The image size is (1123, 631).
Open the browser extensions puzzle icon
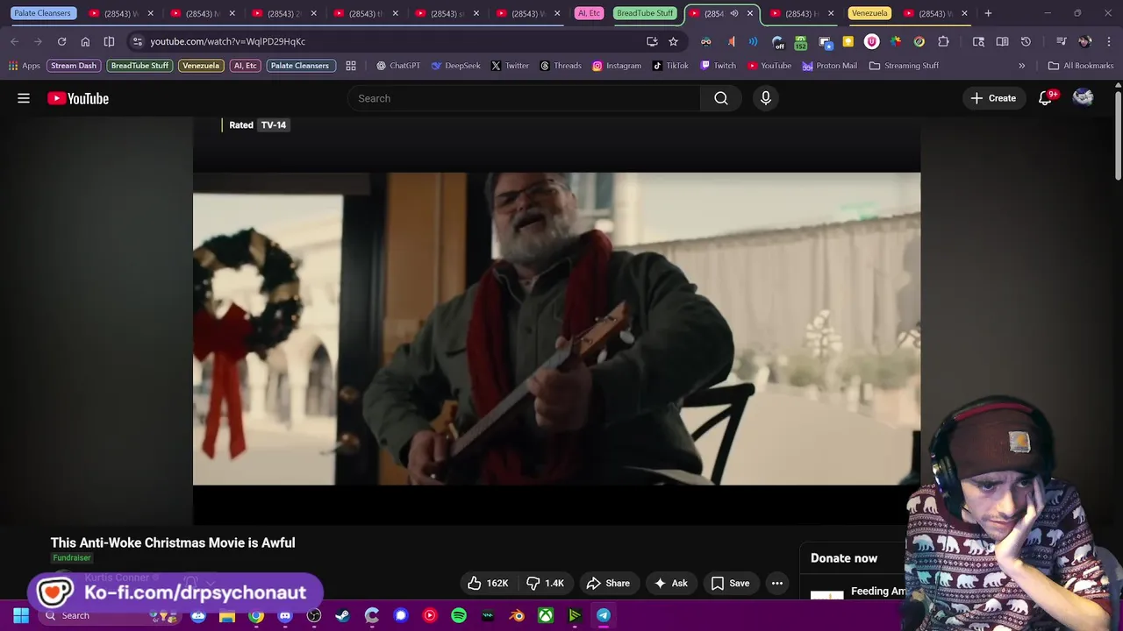943,41
